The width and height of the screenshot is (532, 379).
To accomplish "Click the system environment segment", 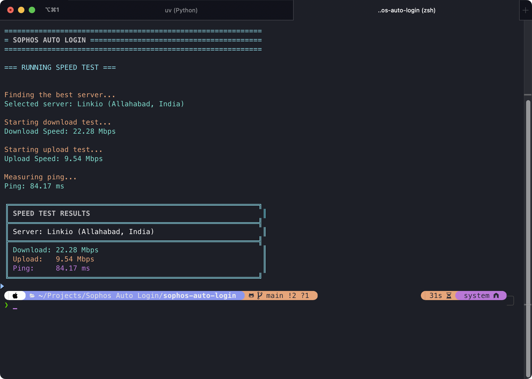I will [478, 296].
